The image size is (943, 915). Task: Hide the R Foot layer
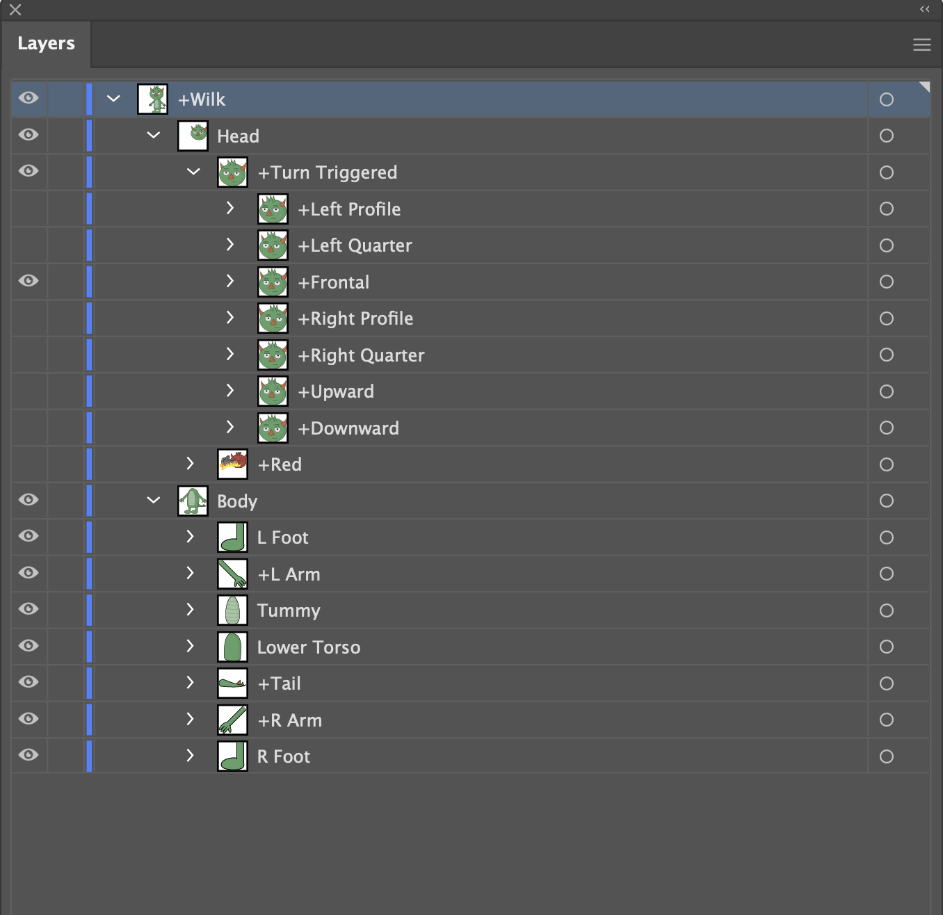point(28,756)
